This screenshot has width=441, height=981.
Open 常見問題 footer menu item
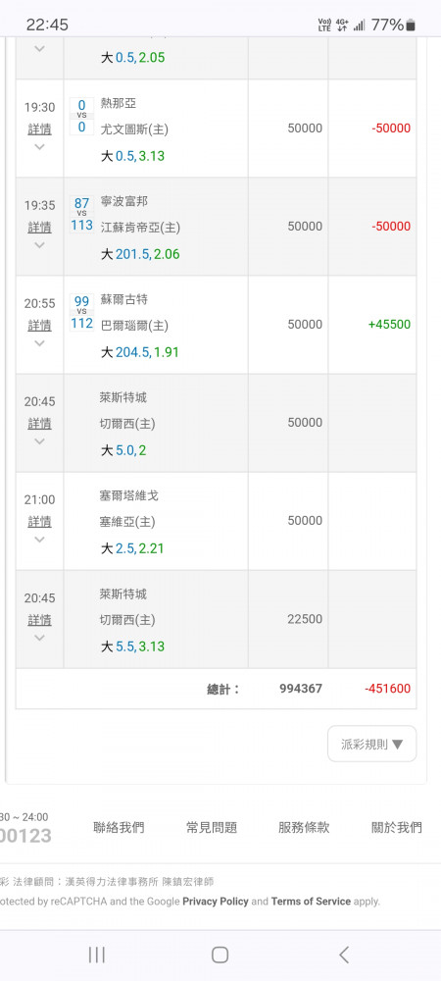[212, 828]
